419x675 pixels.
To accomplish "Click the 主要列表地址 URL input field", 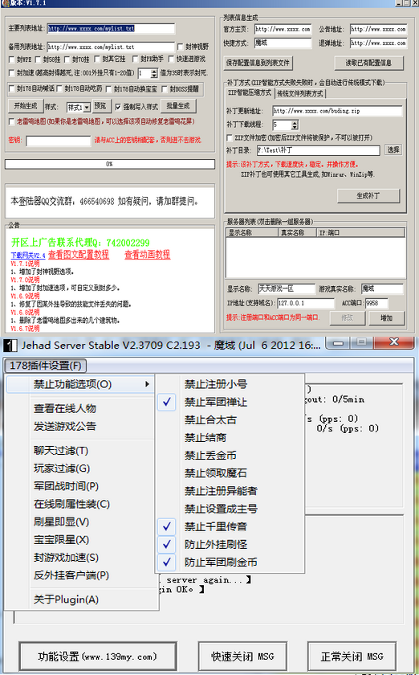I will [x=111, y=28].
